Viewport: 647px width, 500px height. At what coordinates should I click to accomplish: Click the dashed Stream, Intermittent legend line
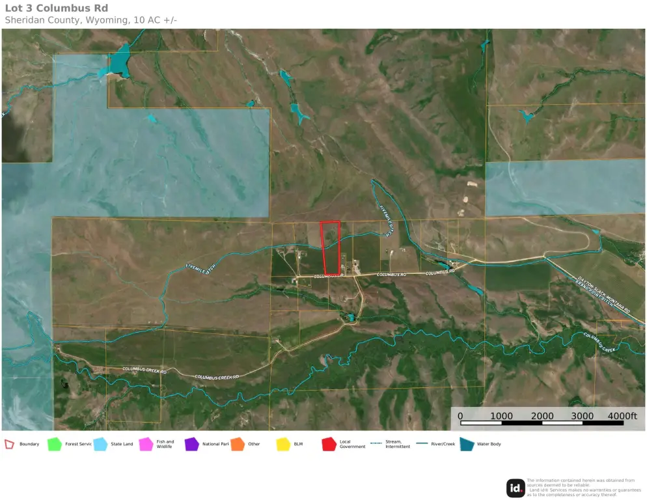coord(376,443)
